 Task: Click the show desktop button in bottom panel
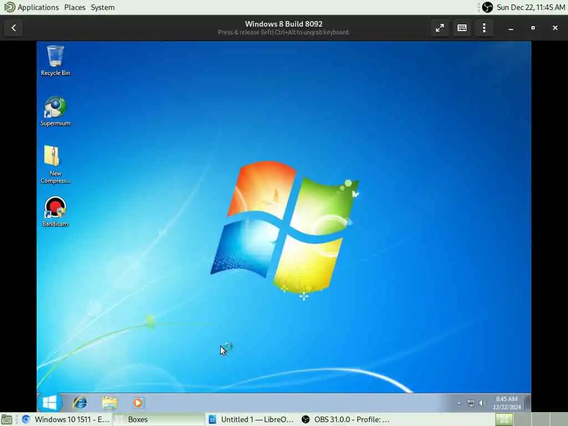(x=7, y=419)
